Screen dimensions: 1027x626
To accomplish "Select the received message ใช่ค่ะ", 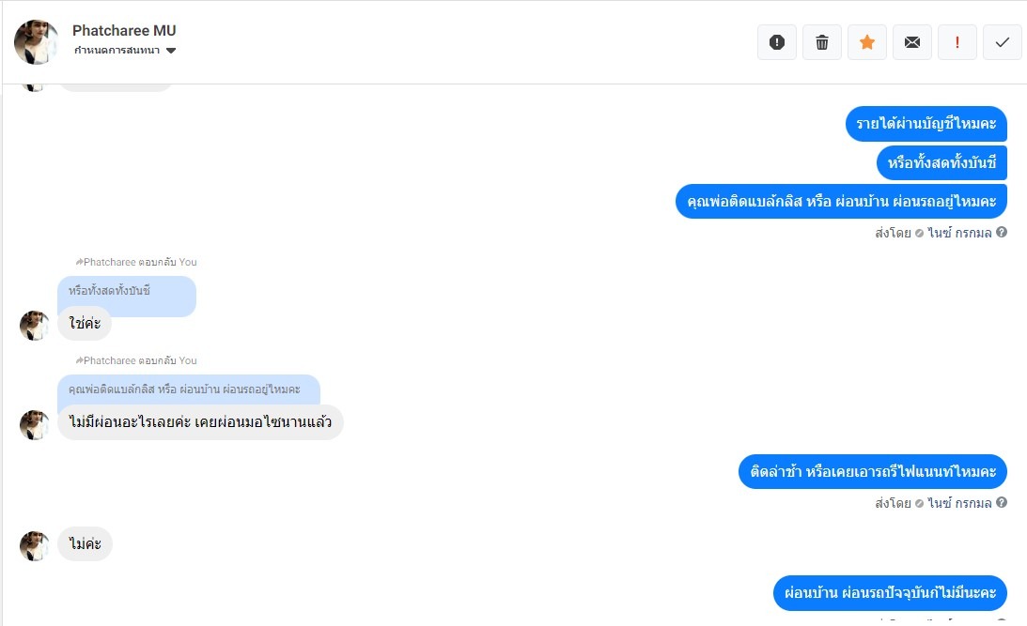I will [x=86, y=325].
